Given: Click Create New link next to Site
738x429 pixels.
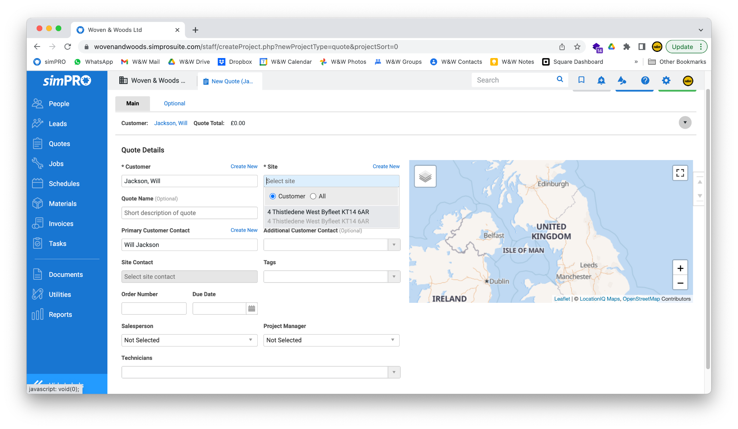Looking at the screenshot, I should pyautogui.click(x=386, y=166).
